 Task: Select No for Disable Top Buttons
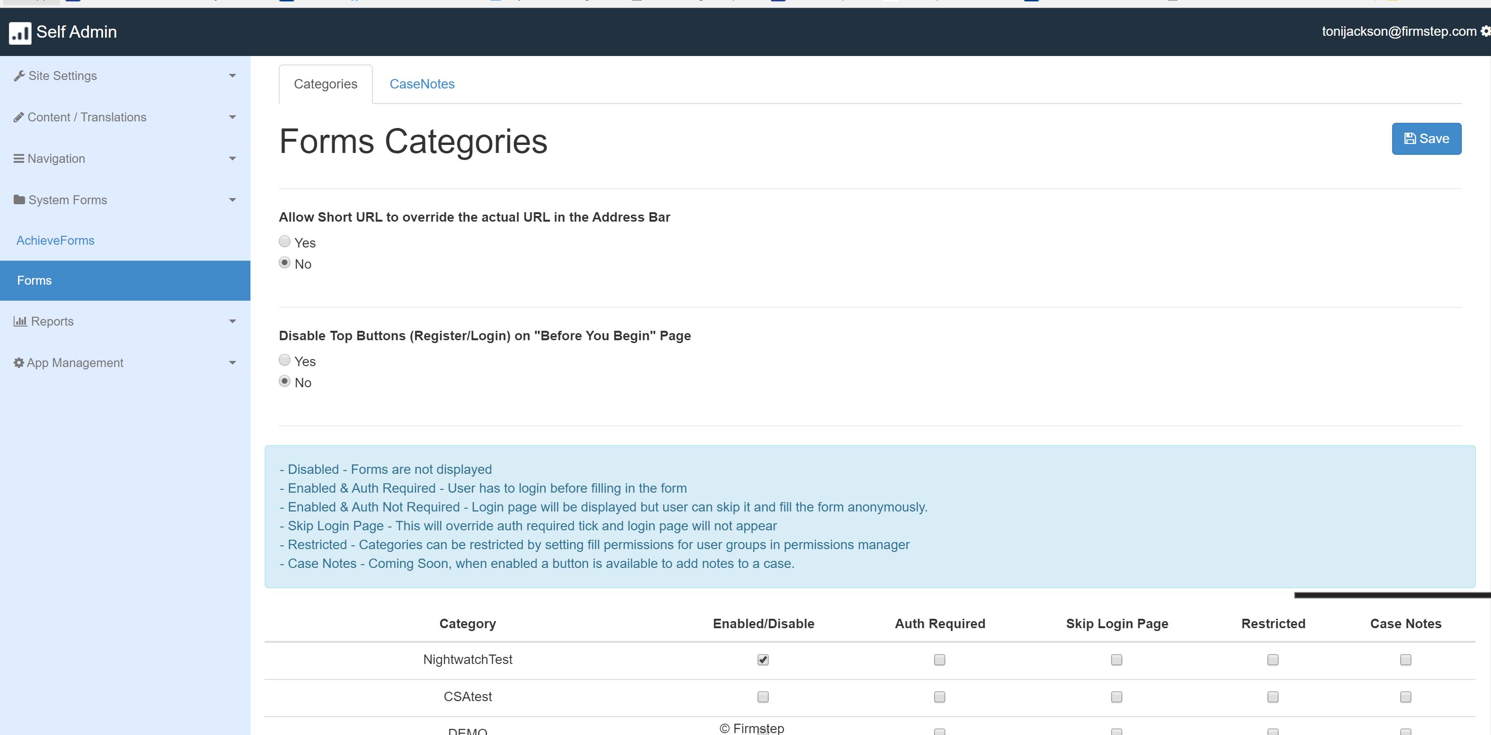(x=284, y=381)
